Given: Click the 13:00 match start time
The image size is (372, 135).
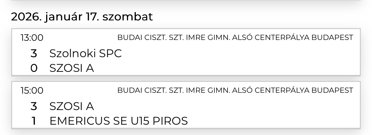Looking at the screenshot, I should click(32, 38).
